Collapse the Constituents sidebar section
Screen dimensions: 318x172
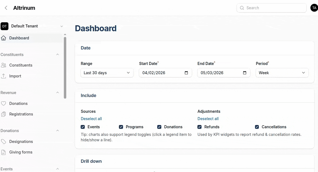click(57, 54)
